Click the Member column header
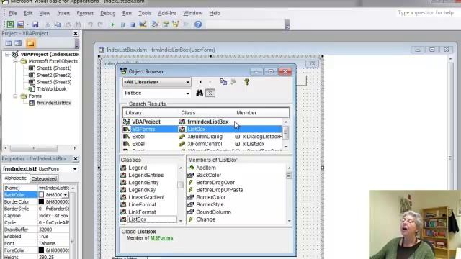The width and height of the screenshot is (461, 259). [246, 113]
